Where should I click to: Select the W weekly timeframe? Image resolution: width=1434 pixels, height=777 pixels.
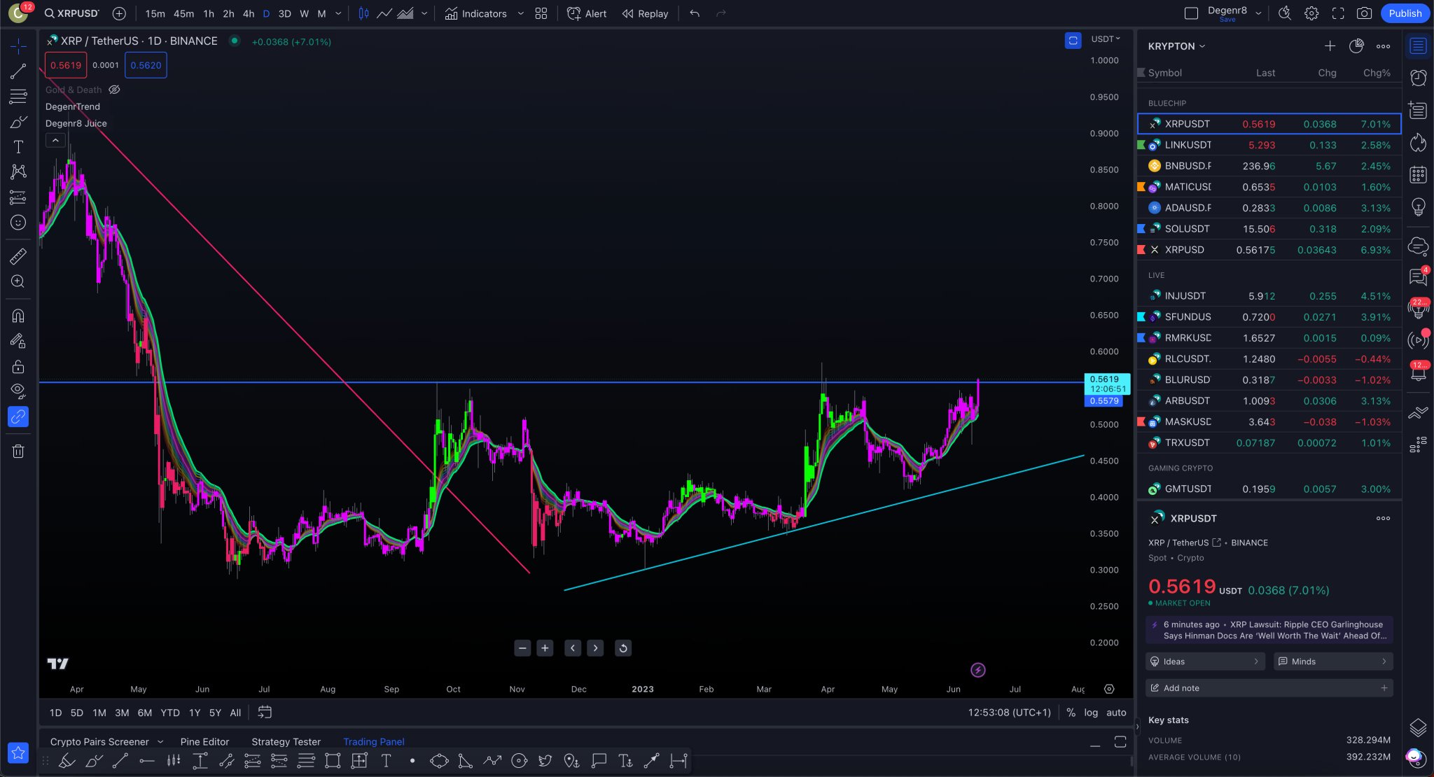tap(304, 13)
